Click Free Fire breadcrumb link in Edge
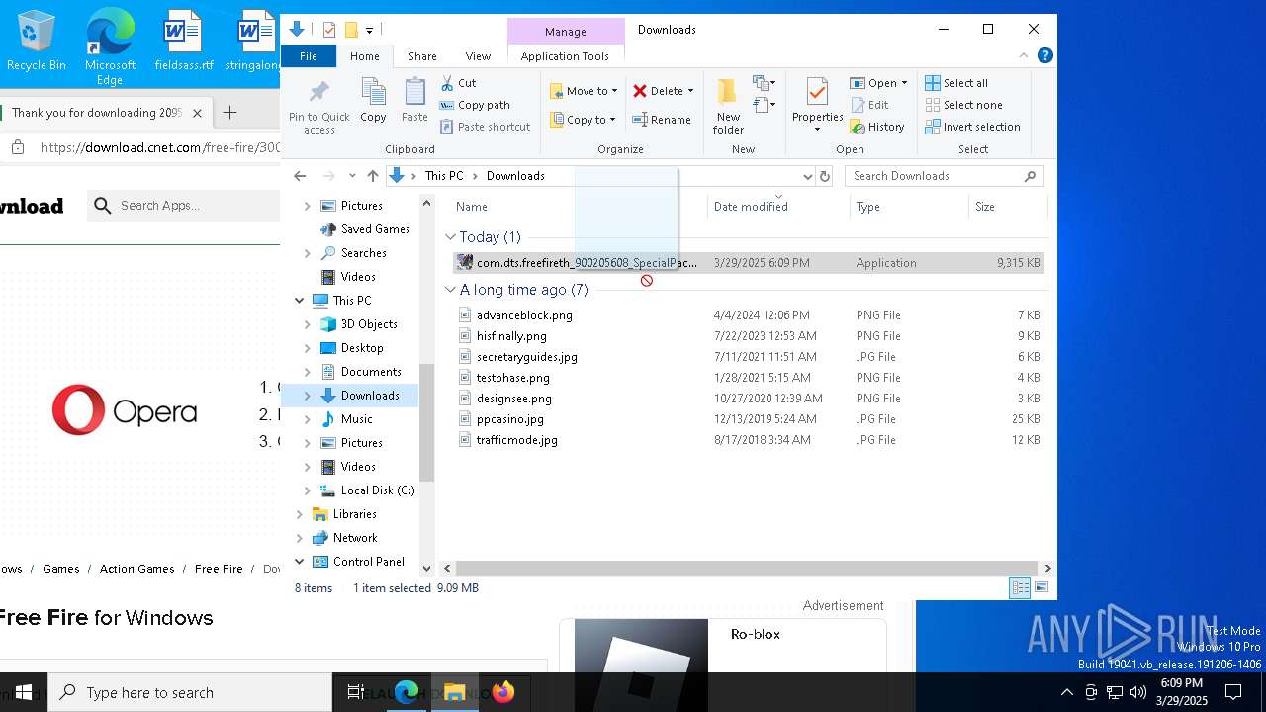Image resolution: width=1266 pixels, height=712 pixels. coord(219,569)
